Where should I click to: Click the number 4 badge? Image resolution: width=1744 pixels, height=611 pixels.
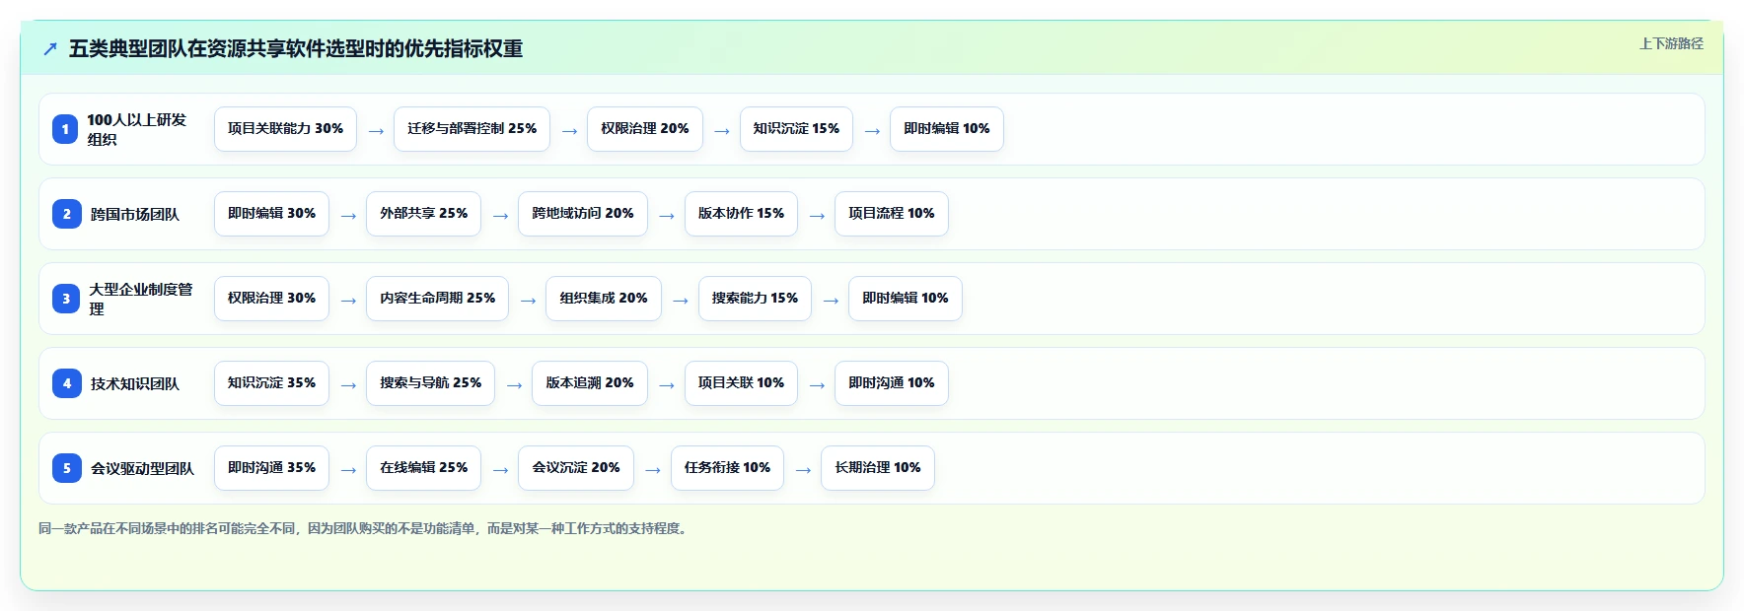pyautogui.click(x=66, y=383)
